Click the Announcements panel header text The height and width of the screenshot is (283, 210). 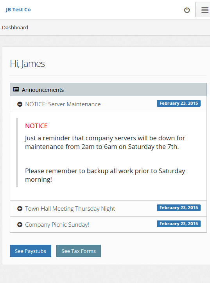tap(43, 90)
